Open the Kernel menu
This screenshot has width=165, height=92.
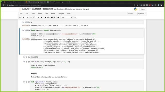(53, 14)
